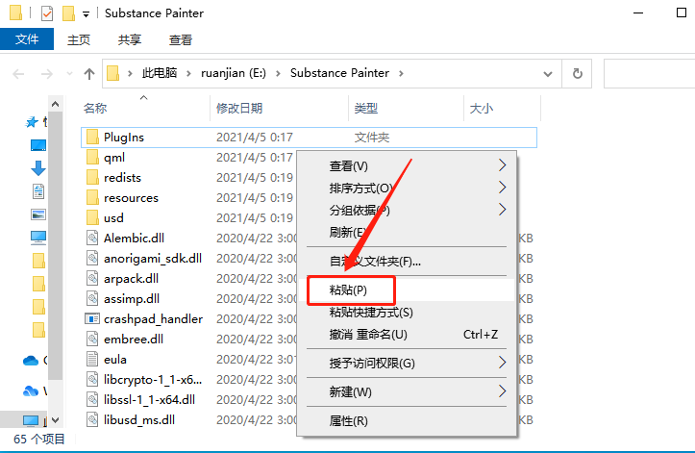Select the Alembic.dll file icon
695x453 pixels.
92,238
